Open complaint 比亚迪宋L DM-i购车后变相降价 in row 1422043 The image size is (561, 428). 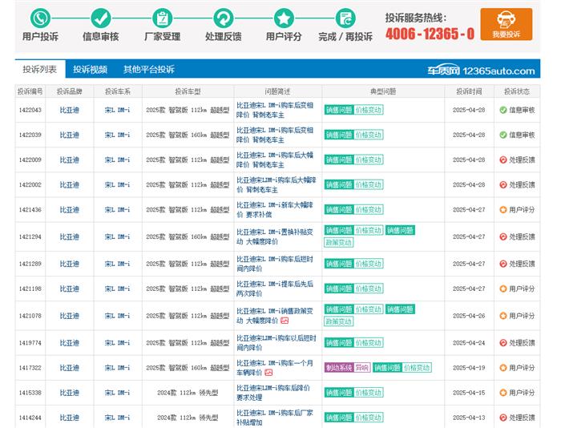275,110
